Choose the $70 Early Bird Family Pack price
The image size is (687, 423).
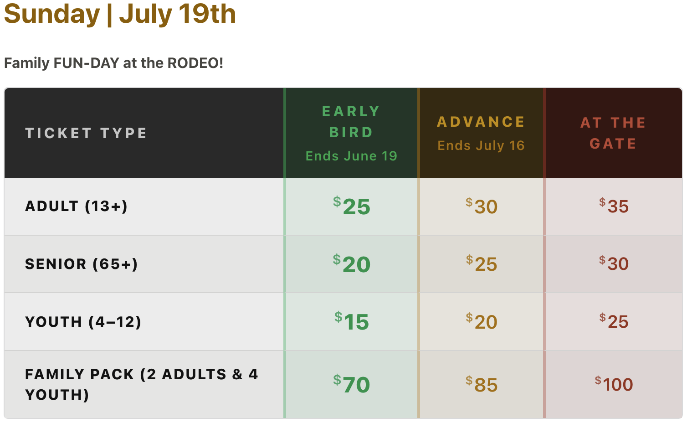(x=352, y=384)
